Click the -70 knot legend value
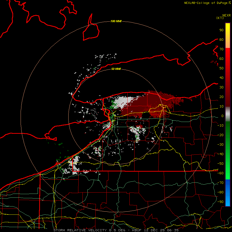The height and width of the screenshot is (232, 232). [x=221, y=183]
